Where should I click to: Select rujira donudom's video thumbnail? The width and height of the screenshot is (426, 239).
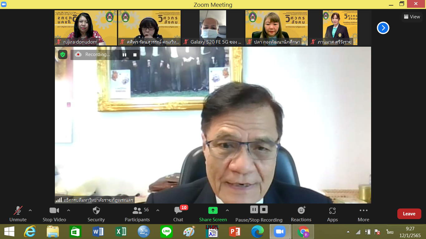pyautogui.click(x=86, y=28)
